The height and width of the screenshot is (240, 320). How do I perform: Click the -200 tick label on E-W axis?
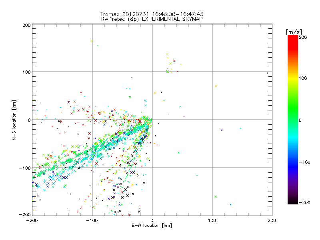click(x=32, y=220)
